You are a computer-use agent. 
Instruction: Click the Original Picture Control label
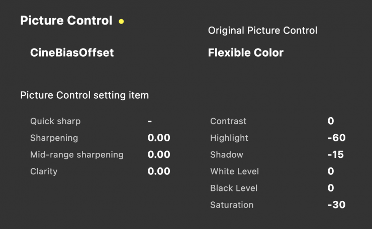coord(262,31)
